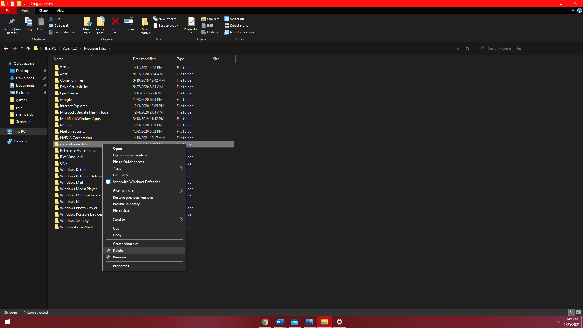Click Select none in ribbon
The image size is (583, 328).
point(236,26)
